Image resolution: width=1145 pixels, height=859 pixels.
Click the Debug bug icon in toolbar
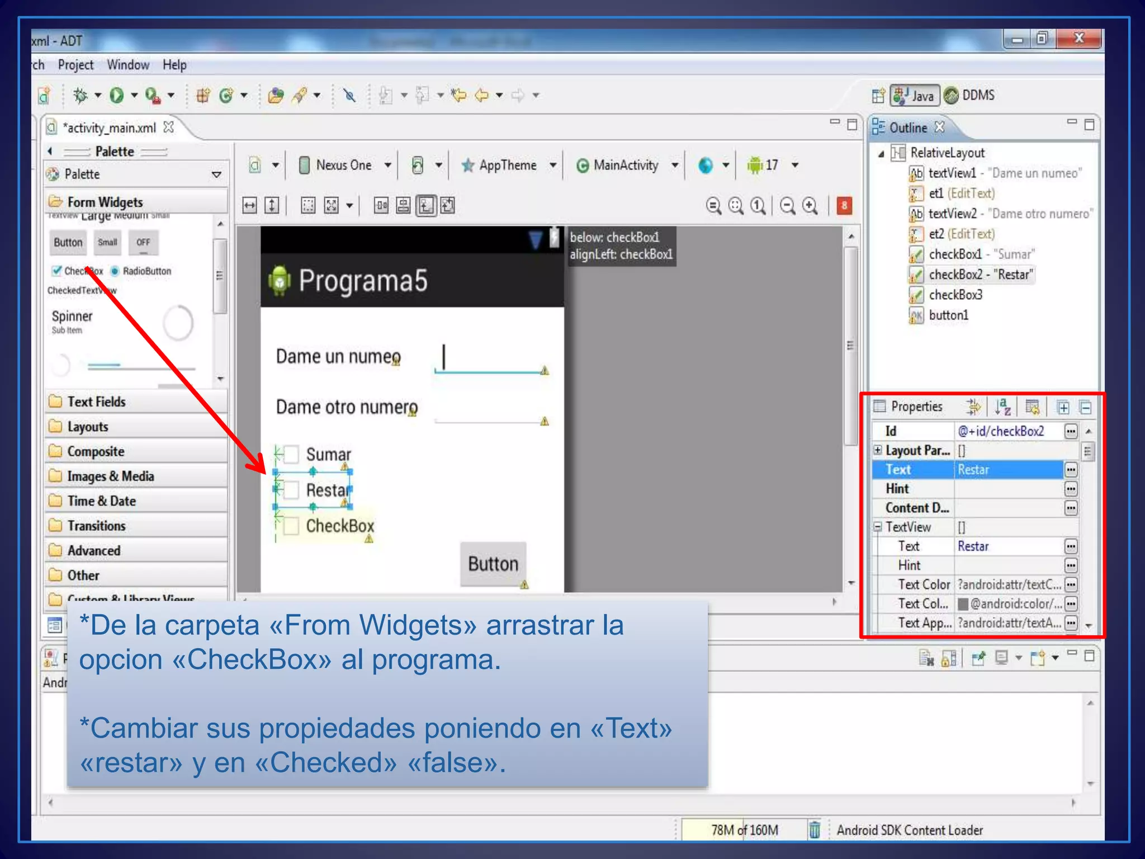pyautogui.click(x=80, y=96)
